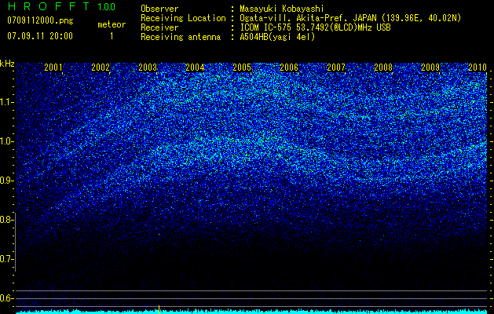The width and height of the screenshot is (494, 314).
Task: Click the 0.7 kHz frequency tick label
Action: tap(6, 259)
